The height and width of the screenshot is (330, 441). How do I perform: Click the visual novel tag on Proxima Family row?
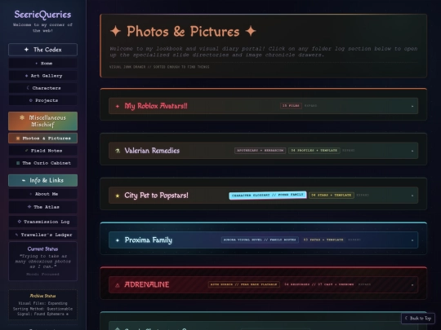[x=260, y=240]
